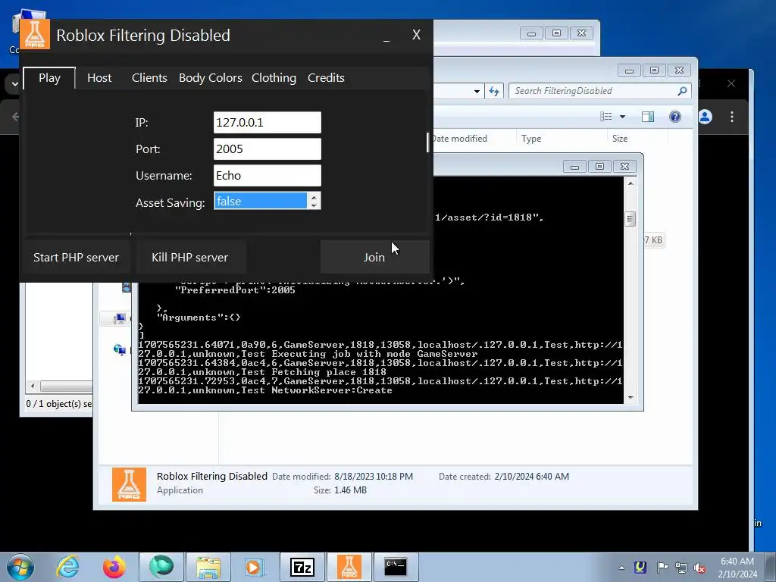The height and width of the screenshot is (582, 776).
Task: Click the search magnifier icon in Explorer
Action: tap(683, 91)
